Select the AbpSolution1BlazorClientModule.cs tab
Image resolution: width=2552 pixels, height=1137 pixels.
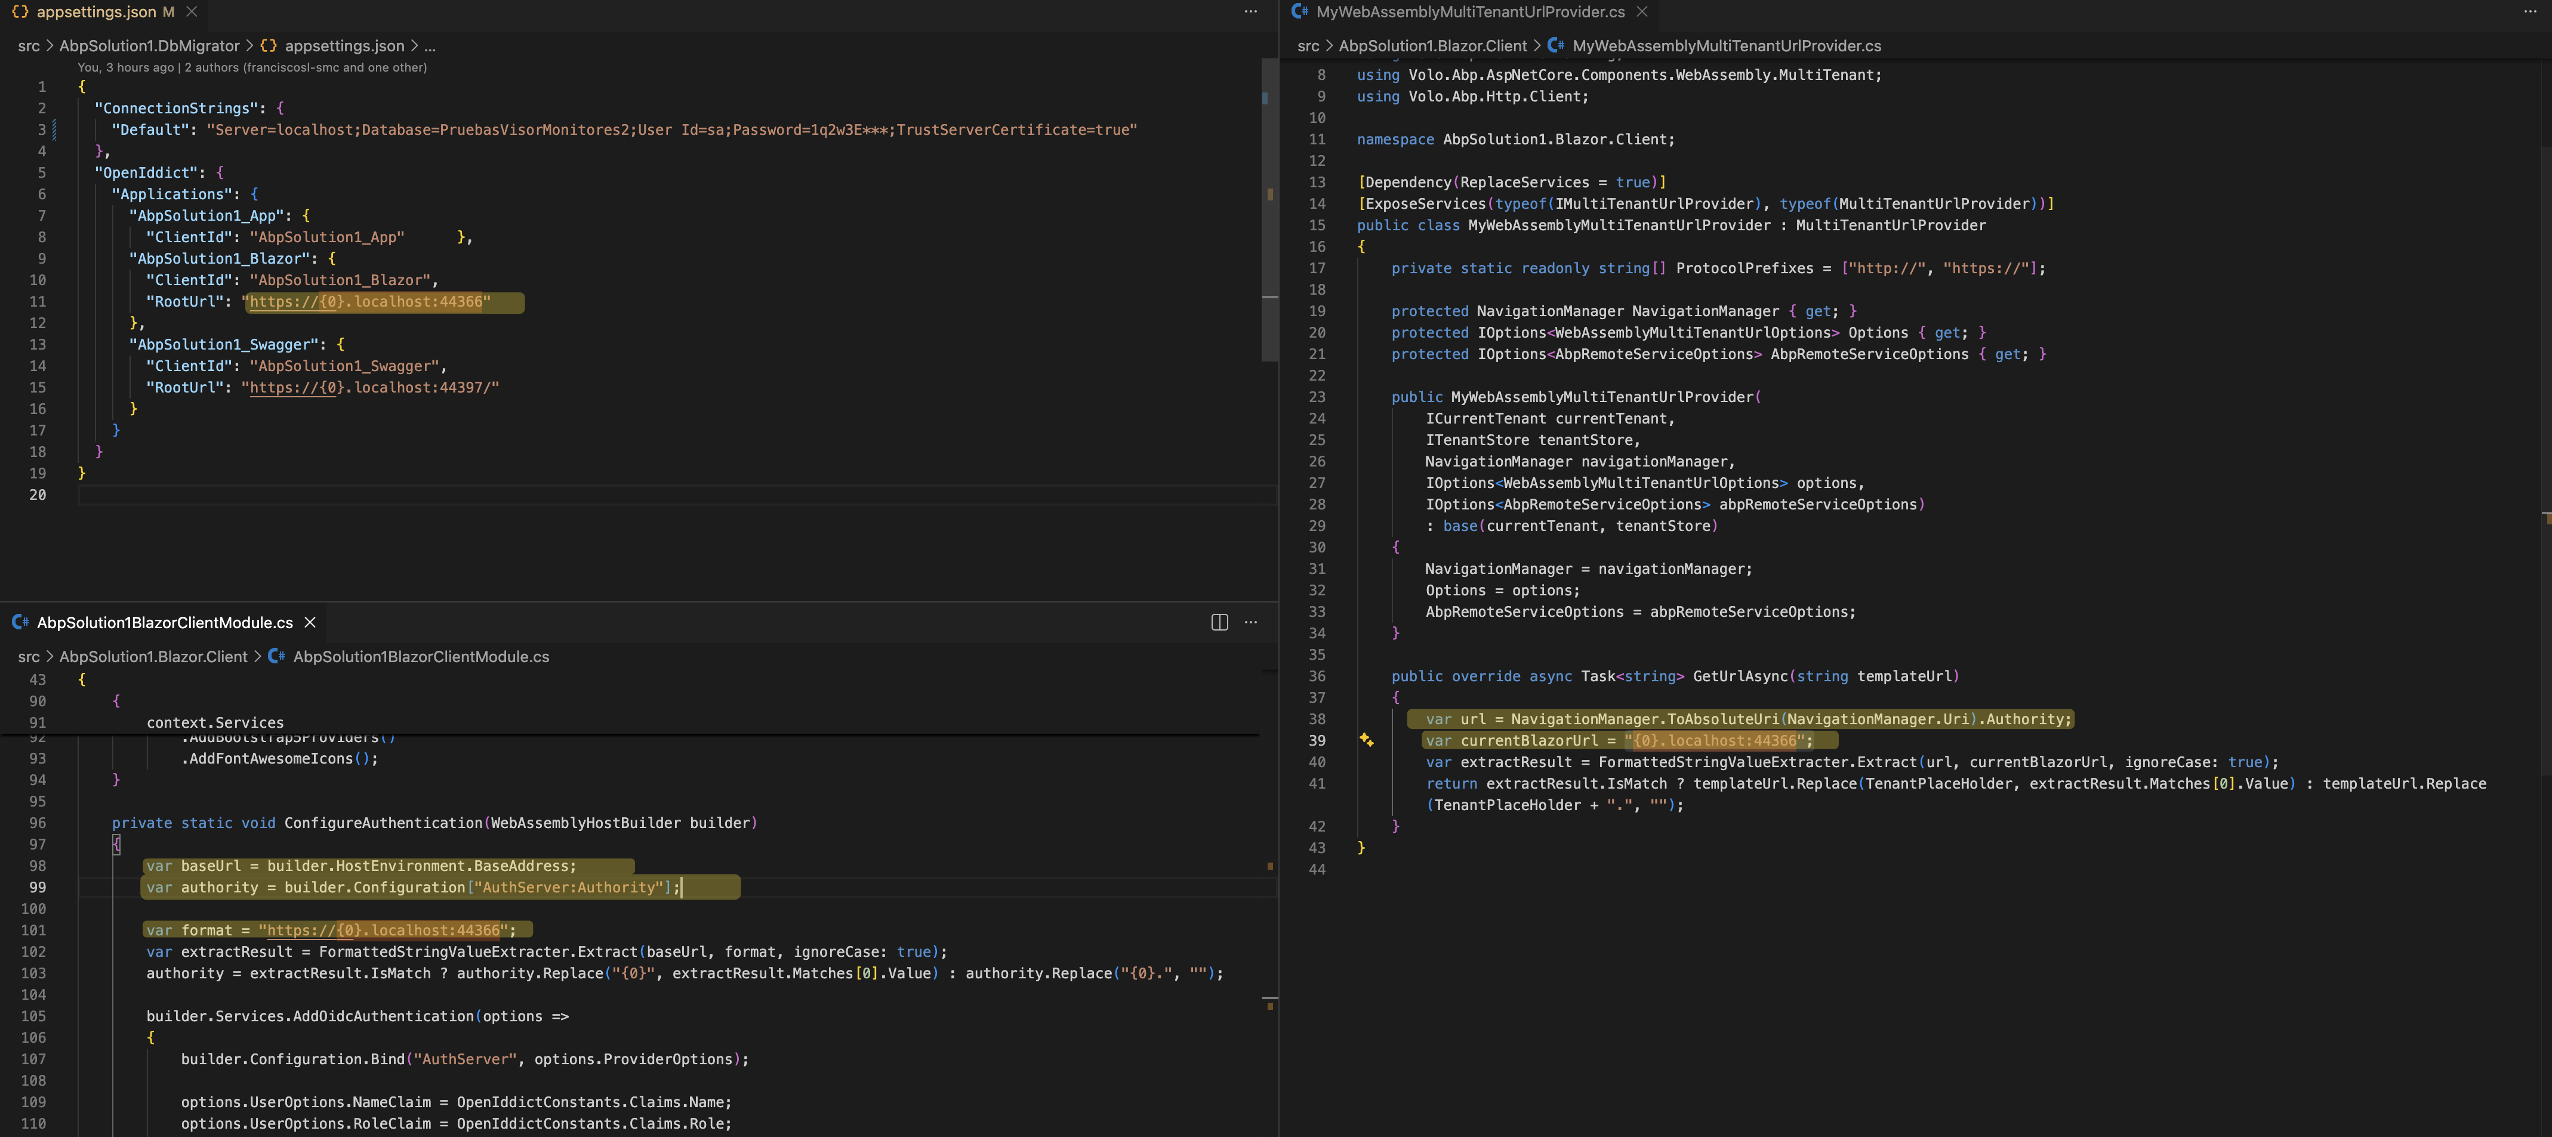pos(165,622)
